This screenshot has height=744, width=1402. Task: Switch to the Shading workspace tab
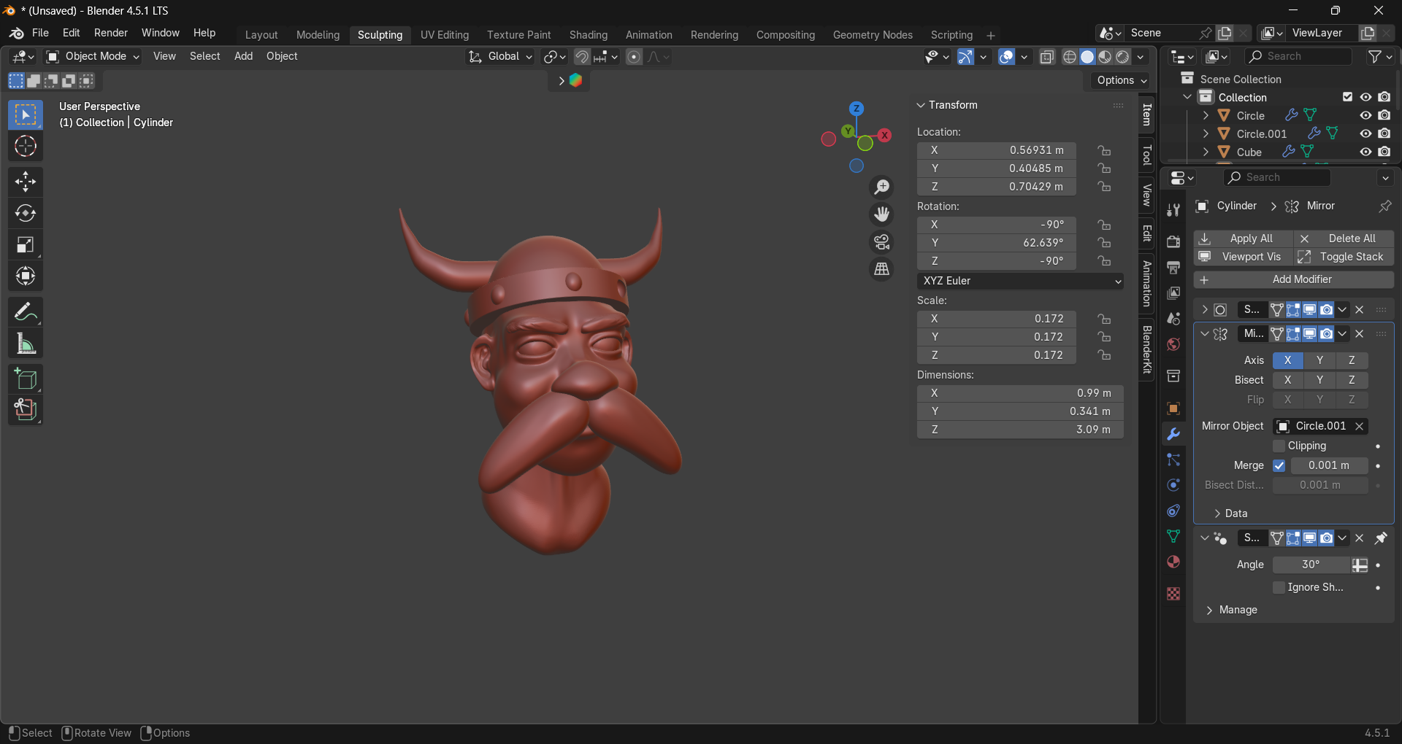click(x=588, y=35)
